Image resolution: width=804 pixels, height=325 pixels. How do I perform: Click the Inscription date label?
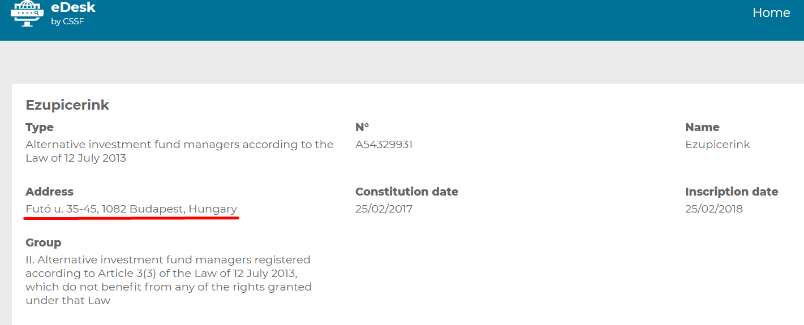click(731, 192)
